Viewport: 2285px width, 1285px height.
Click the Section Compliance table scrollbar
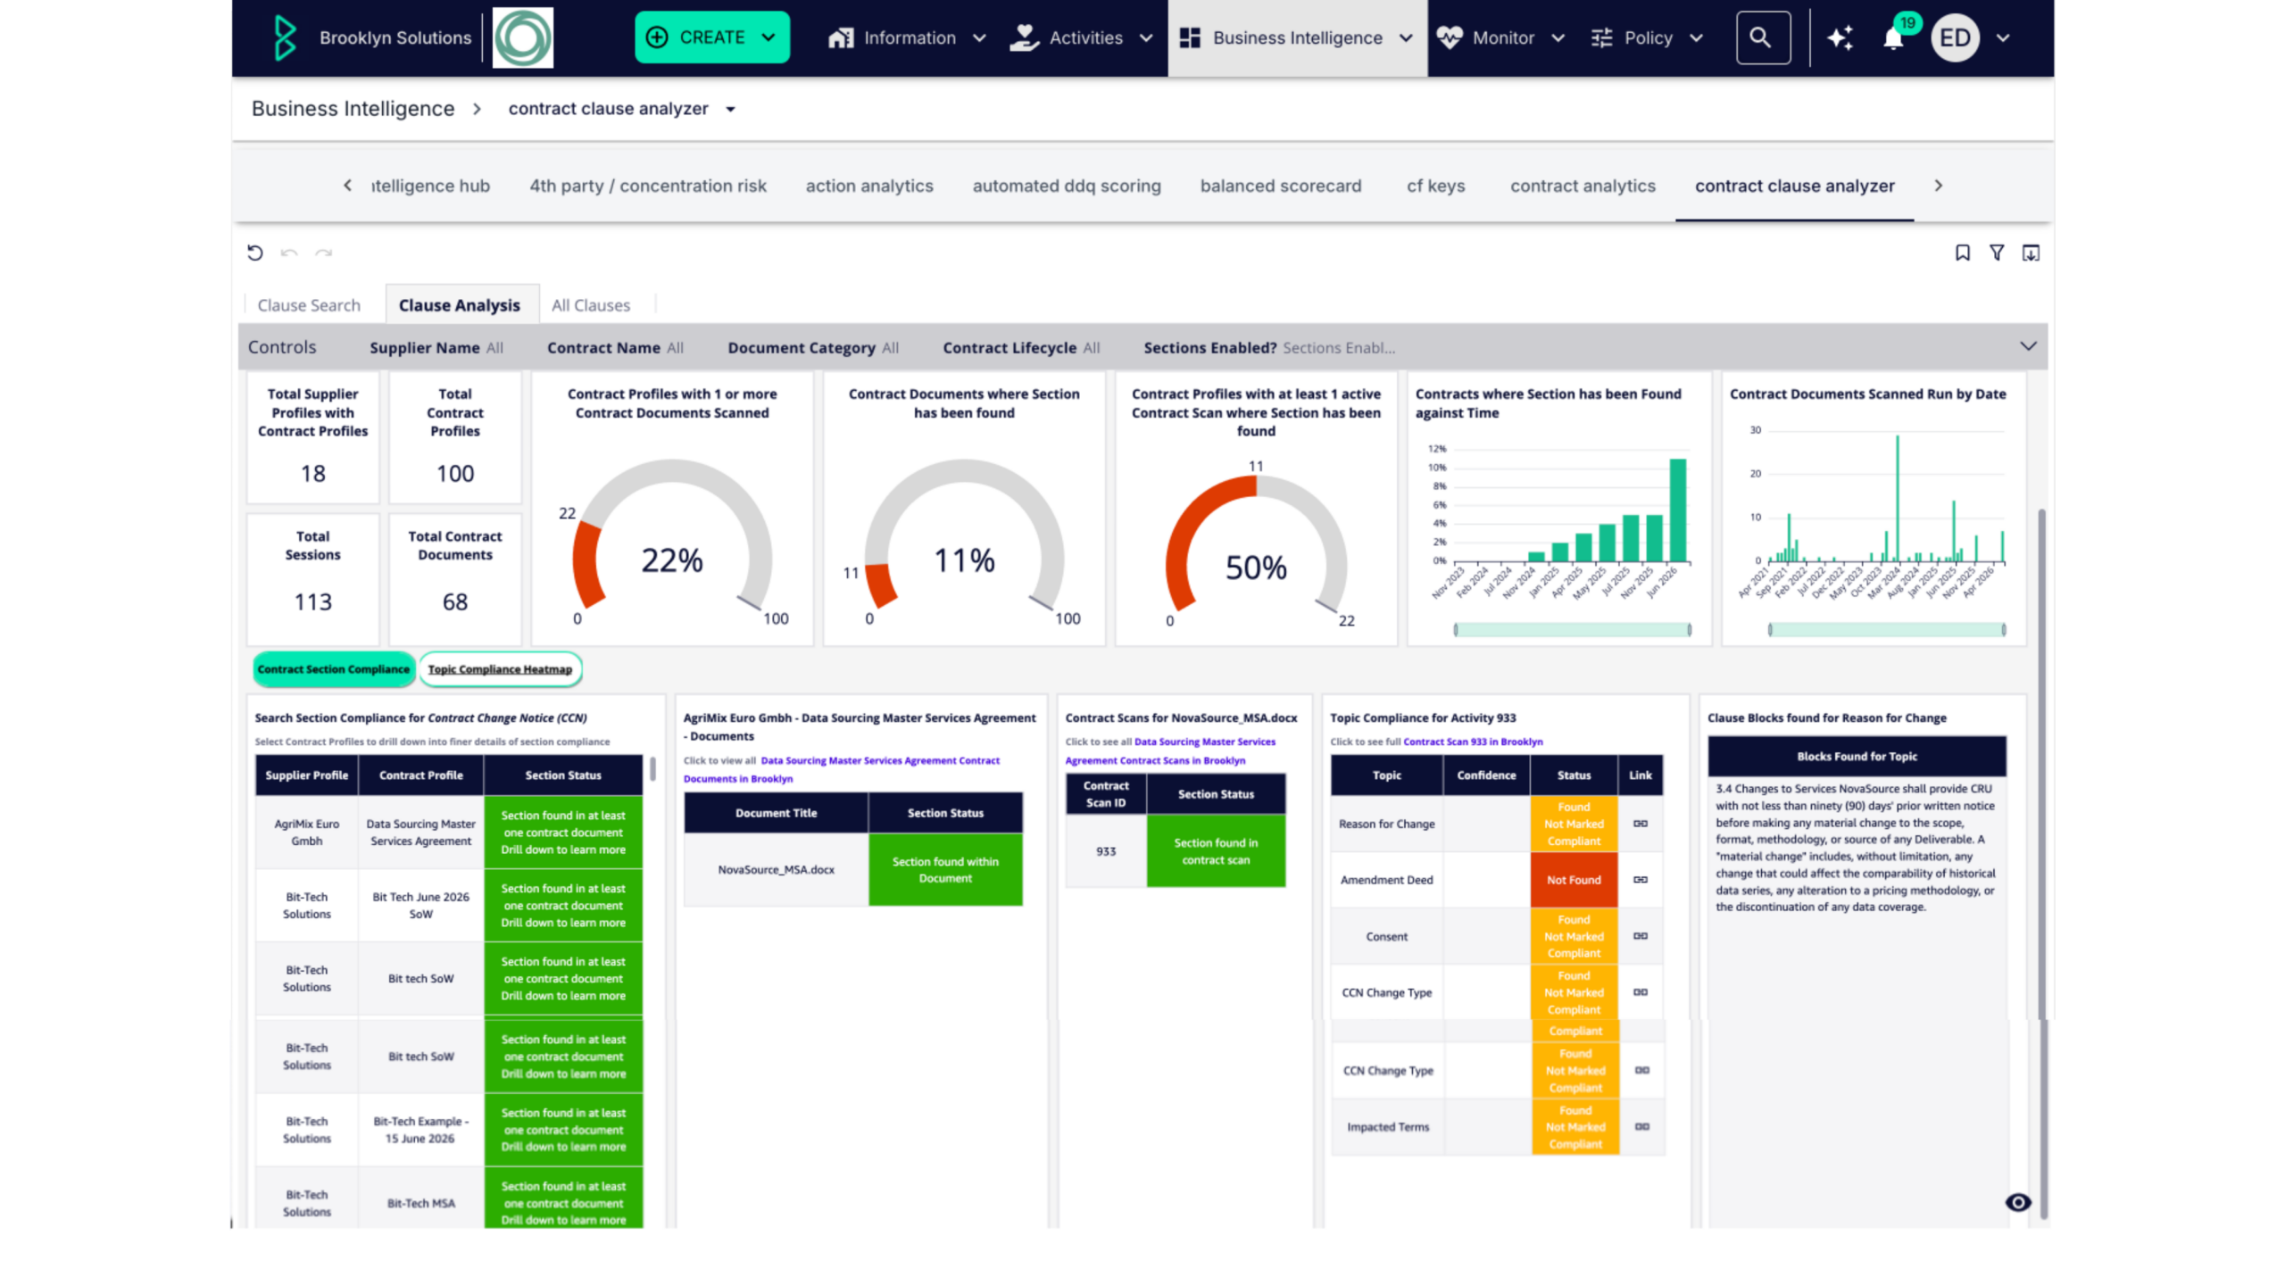652,769
